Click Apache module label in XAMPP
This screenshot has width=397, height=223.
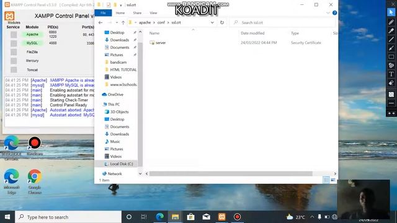point(32,35)
